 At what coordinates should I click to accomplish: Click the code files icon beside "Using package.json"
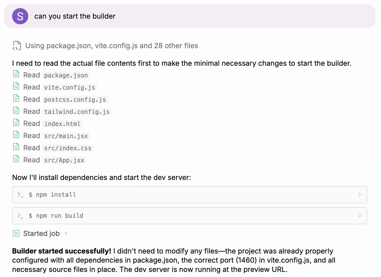click(17, 46)
